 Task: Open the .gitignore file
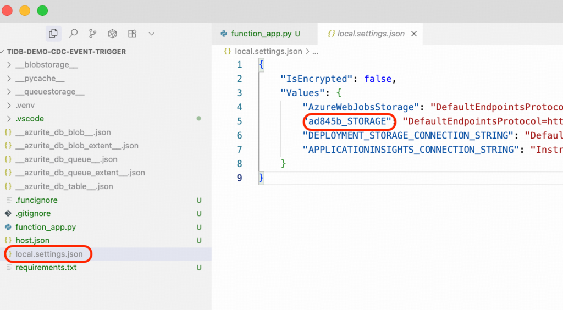pos(33,213)
